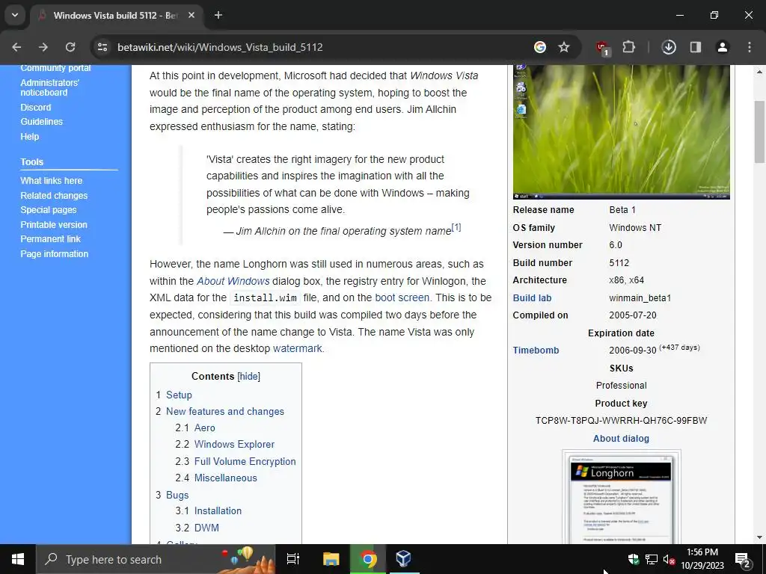Jump to Setup section
The height and width of the screenshot is (574, 766).
179,395
